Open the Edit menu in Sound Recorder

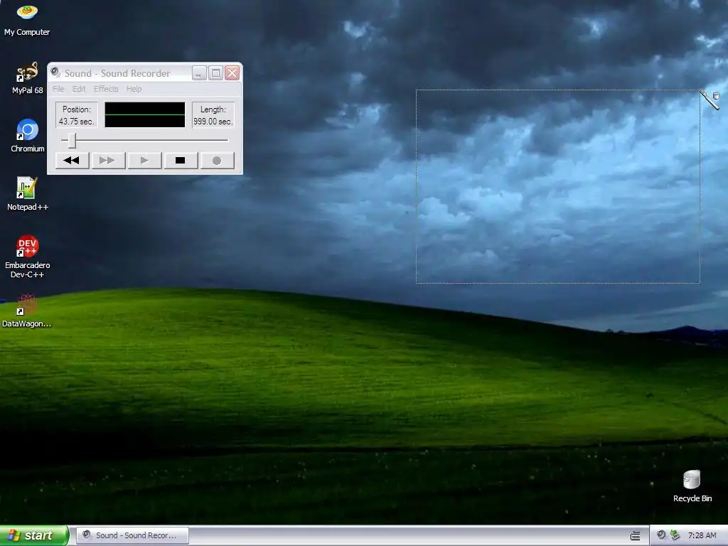79,89
